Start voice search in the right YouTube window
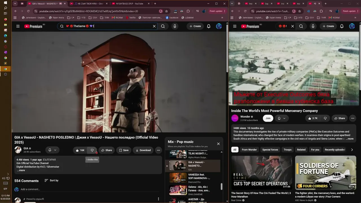 313,26
